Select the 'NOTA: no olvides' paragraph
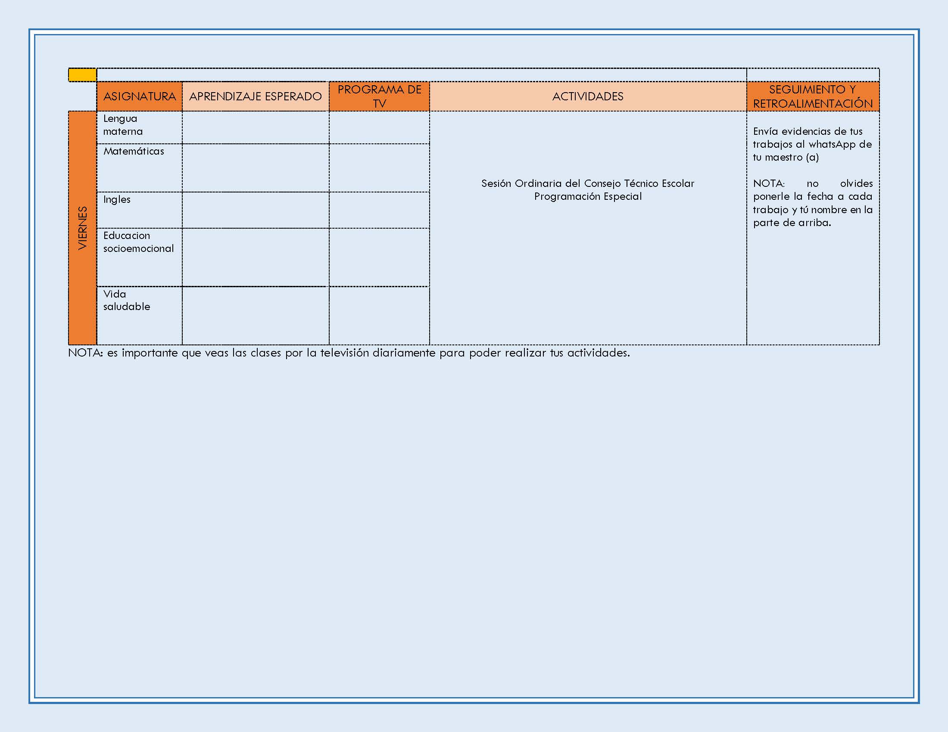The width and height of the screenshot is (948, 732). point(813,203)
